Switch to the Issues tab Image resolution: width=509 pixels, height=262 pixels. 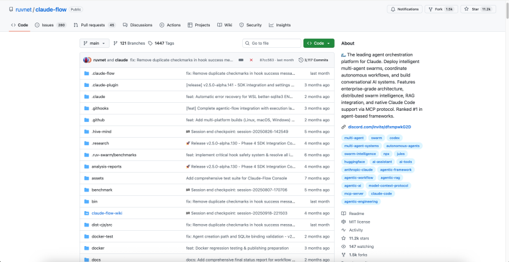pyautogui.click(x=50, y=25)
